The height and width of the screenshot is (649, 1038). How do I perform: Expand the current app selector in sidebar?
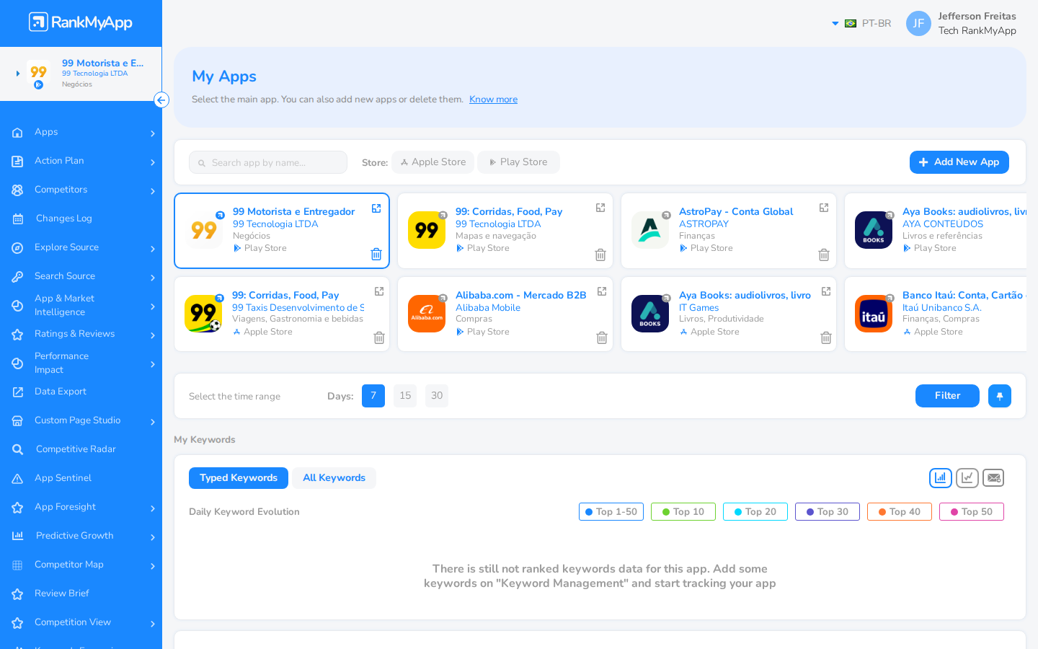(x=18, y=74)
